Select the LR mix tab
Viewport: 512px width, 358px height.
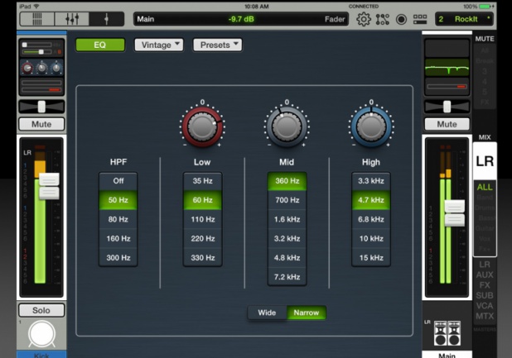click(x=485, y=161)
